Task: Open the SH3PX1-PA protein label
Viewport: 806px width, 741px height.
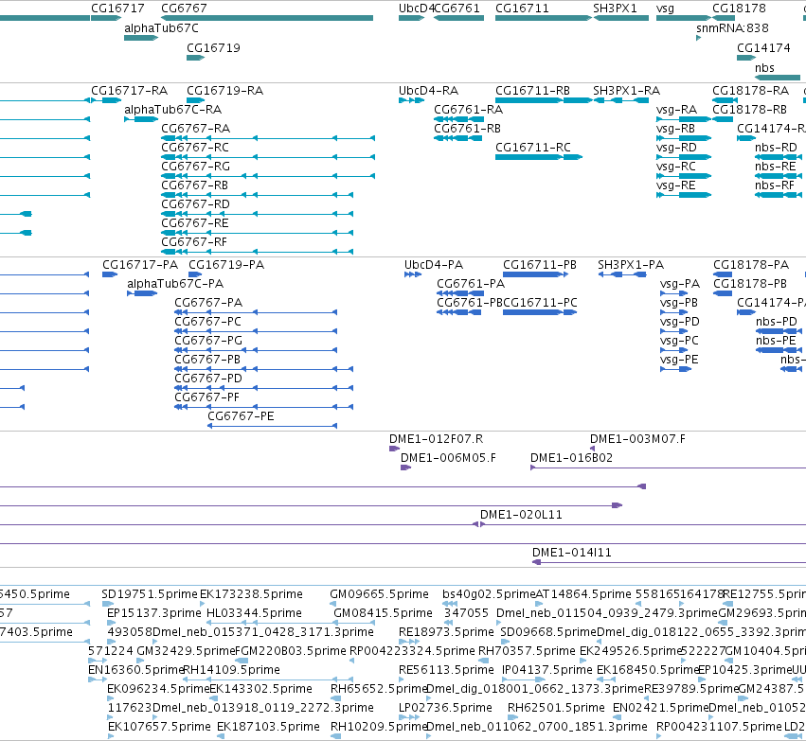Action: (x=631, y=264)
